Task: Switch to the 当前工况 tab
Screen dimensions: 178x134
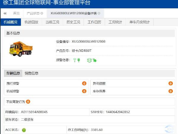Action: (53, 22)
